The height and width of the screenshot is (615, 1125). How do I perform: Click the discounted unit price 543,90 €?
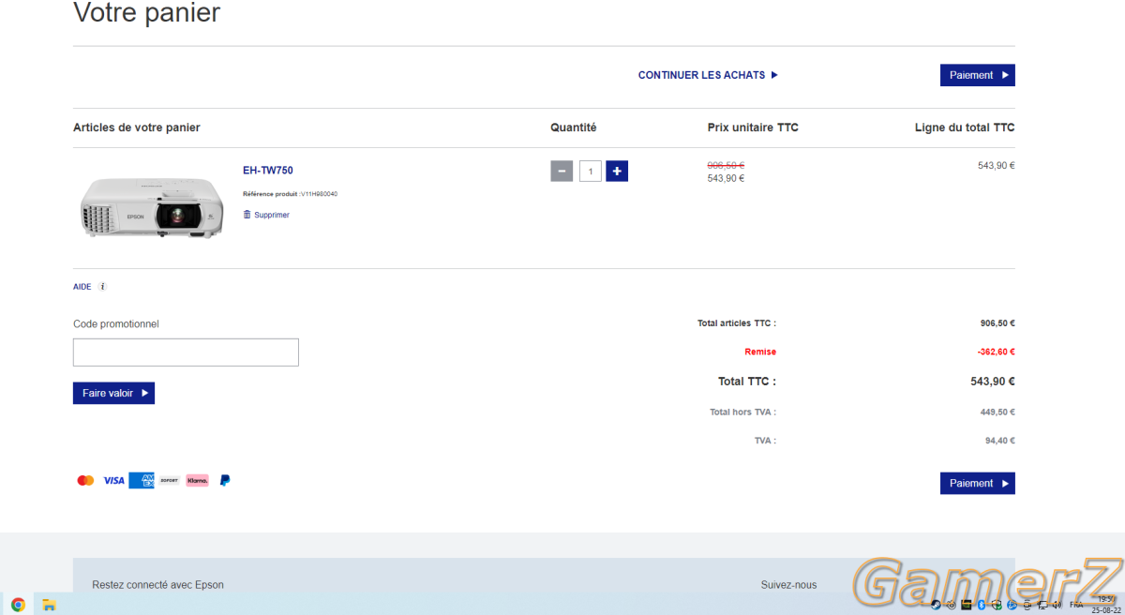click(726, 178)
